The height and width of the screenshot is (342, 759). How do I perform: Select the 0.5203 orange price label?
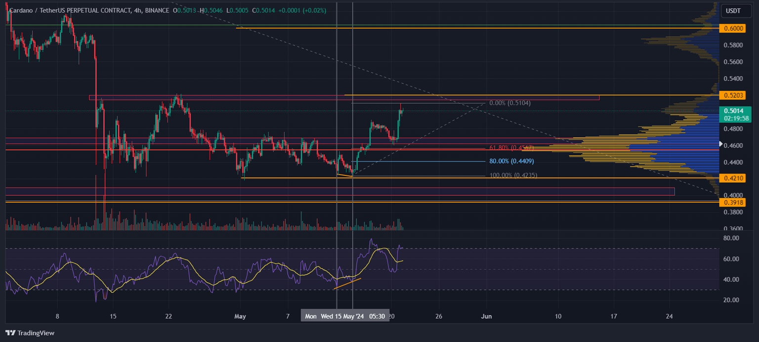(733, 95)
